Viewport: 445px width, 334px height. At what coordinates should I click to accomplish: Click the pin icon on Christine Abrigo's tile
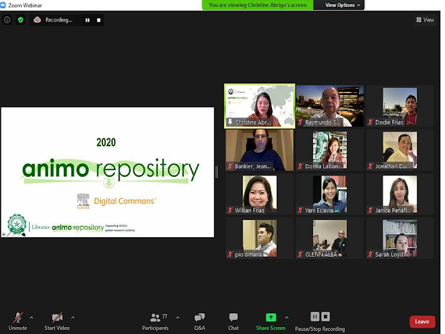[x=230, y=122]
